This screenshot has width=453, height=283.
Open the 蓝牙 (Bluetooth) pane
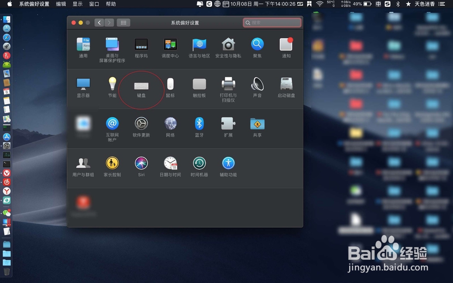pyautogui.click(x=199, y=127)
